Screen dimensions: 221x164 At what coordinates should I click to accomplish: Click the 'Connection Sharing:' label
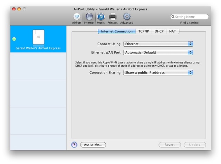(105, 73)
